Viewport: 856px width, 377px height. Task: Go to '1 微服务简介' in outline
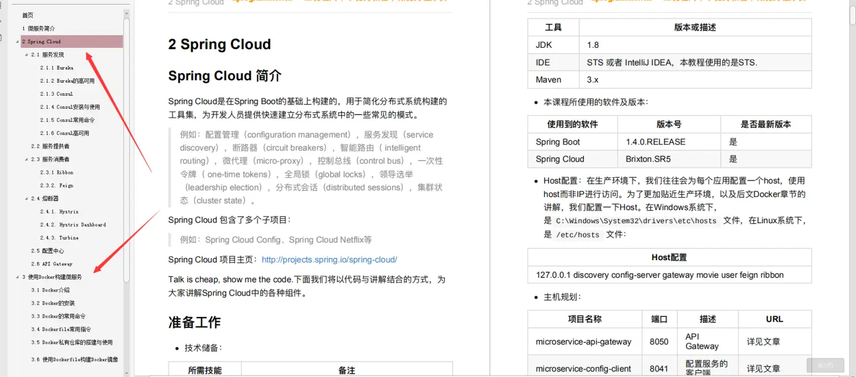[39, 28]
